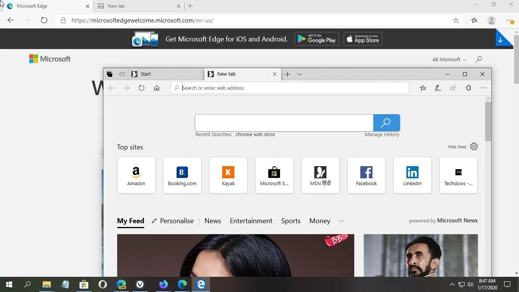Open Vivaldi browser from taskbar

click(x=140, y=284)
